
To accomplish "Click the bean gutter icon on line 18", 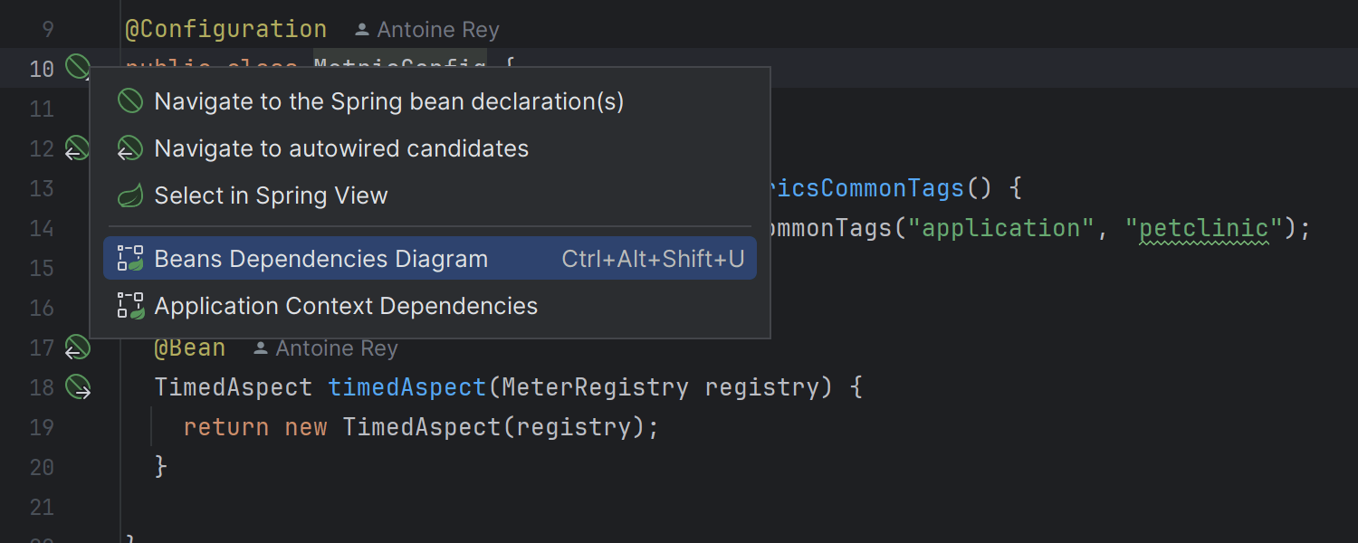I will [x=78, y=387].
